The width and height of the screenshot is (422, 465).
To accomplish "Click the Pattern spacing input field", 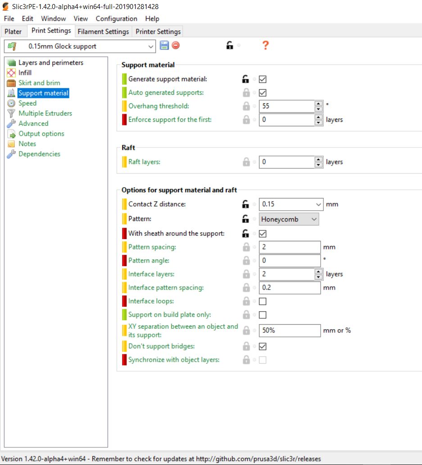I will [x=290, y=247].
